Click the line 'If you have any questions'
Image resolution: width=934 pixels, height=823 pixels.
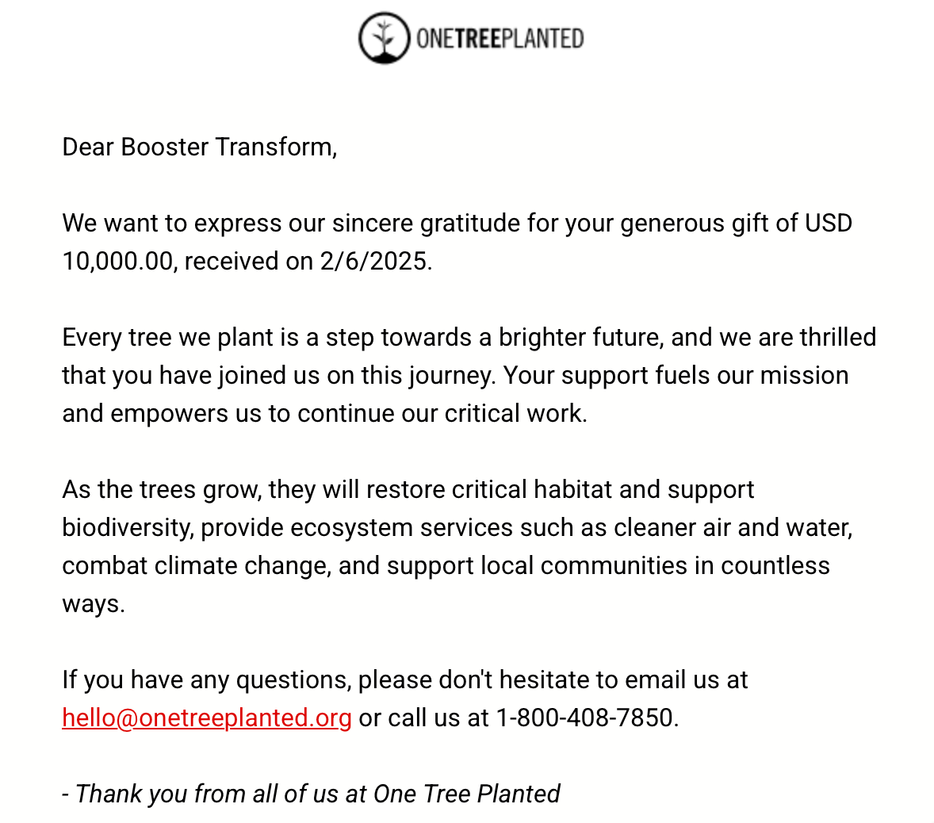click(x=405, y=680)
